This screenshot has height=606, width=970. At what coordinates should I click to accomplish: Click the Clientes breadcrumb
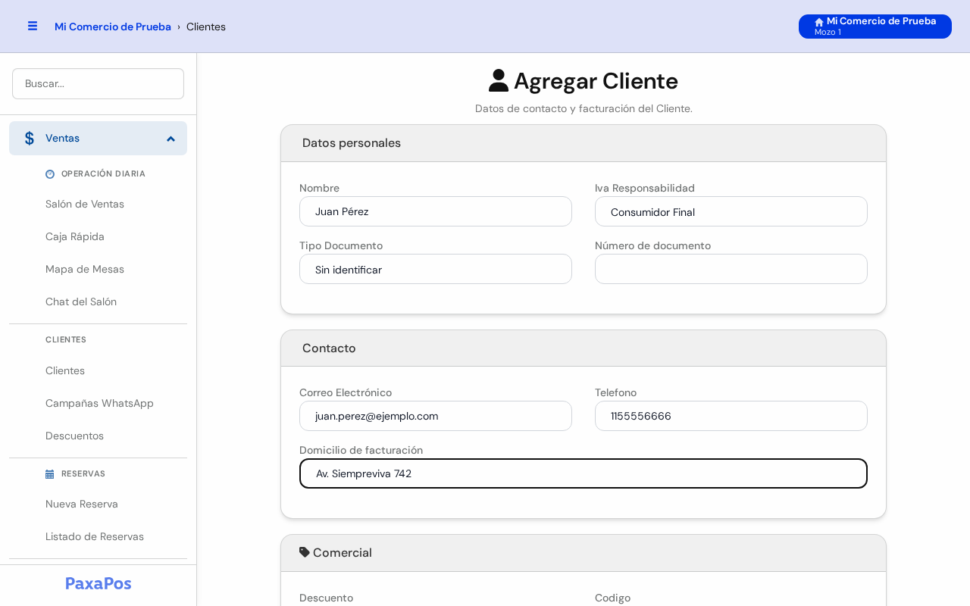pyautogui.click(x=206, y=27)
